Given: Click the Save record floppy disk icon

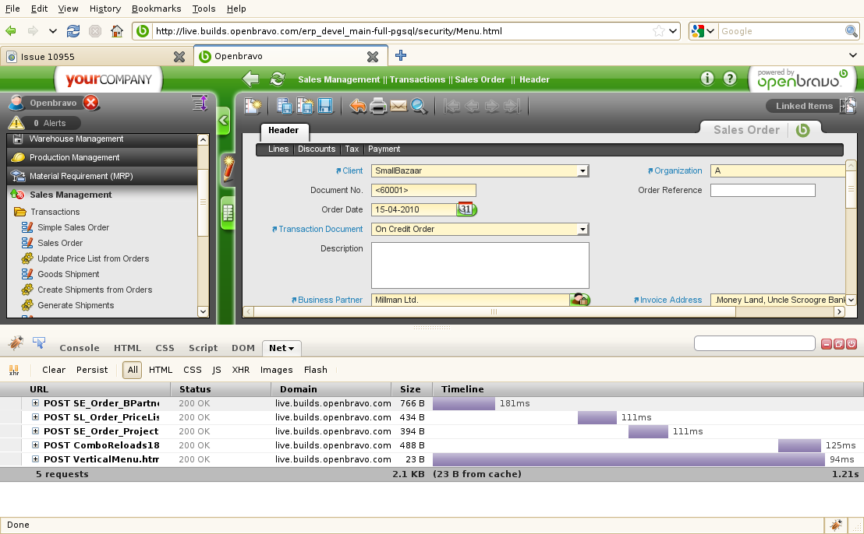Looking at the screenshot, I should point(325,107).
